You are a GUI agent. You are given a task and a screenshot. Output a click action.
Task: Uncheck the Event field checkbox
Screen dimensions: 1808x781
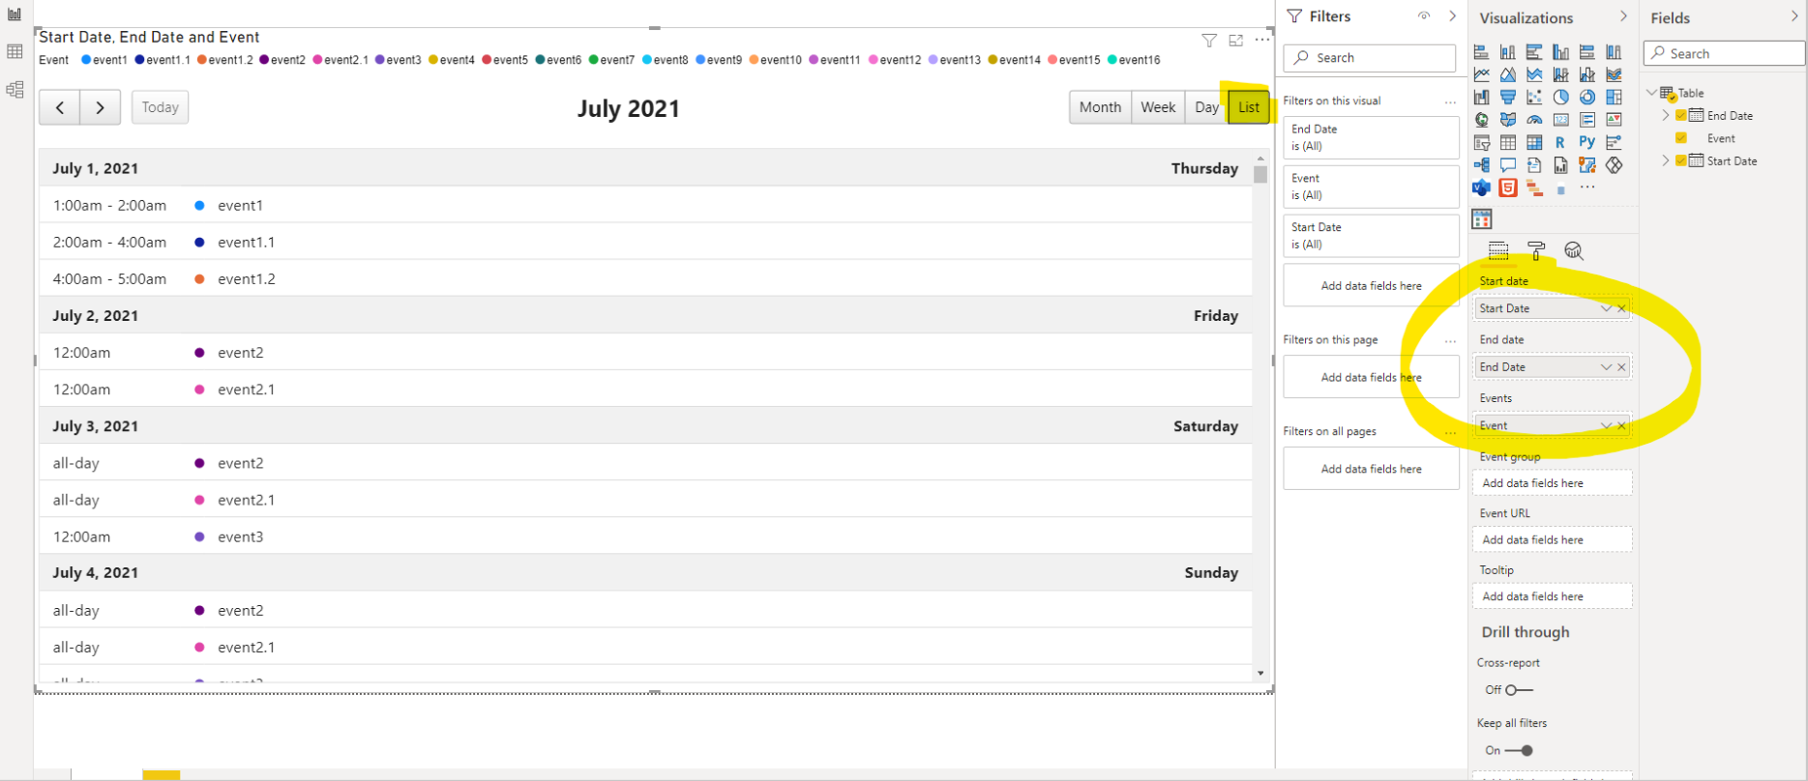1681,138
